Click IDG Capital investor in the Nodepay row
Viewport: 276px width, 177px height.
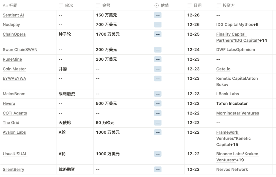coord(228,25)
